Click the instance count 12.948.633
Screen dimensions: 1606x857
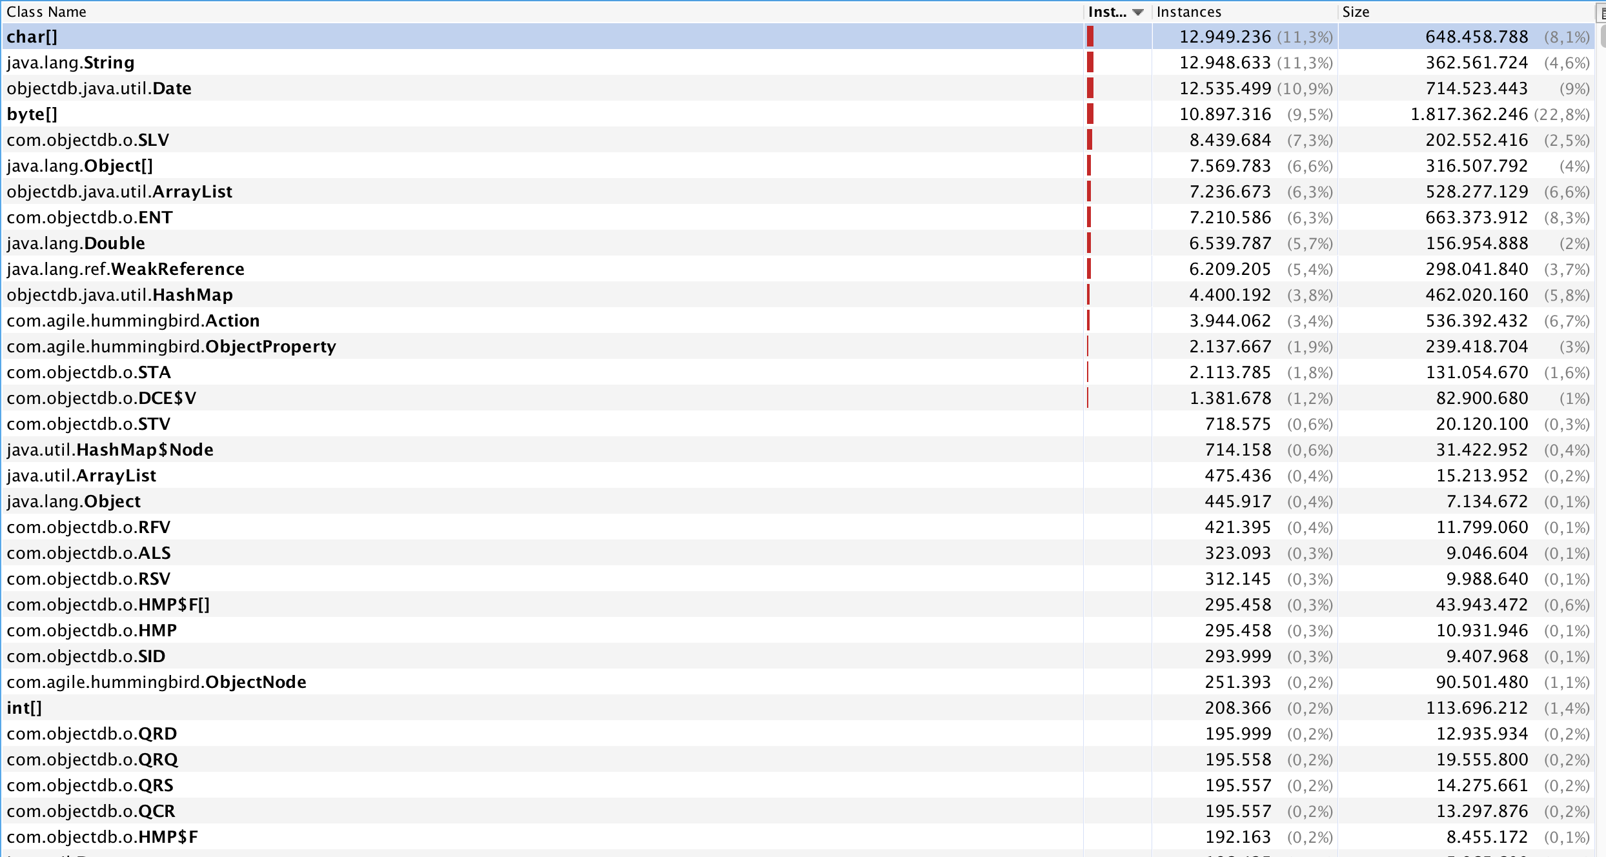point(1225,63)
